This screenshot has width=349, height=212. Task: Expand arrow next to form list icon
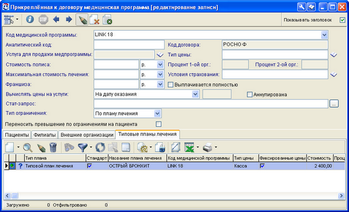pyautogui.click(x=17, y=20)
